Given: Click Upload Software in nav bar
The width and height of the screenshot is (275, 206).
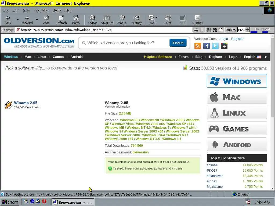Looking at the screenshot, I should point(158,57).
